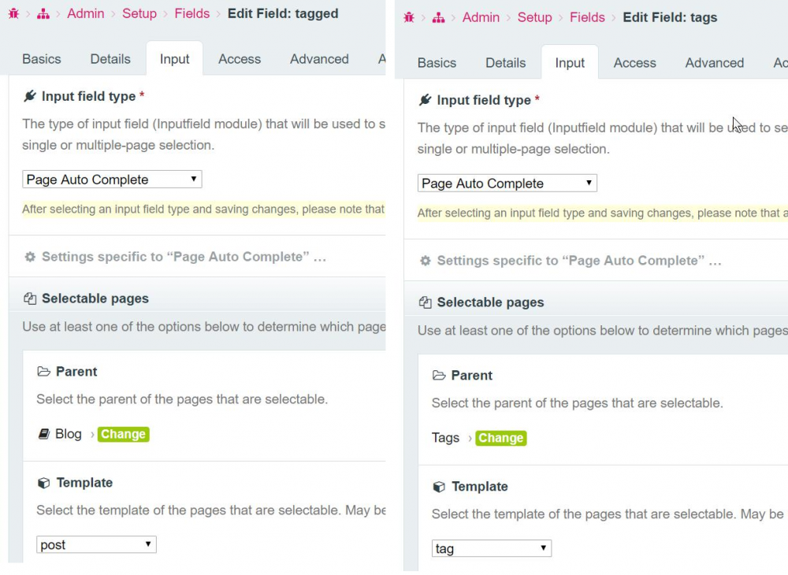Click the cube icon next to Template, right panel
788x575 pixels.
(x=439, y=487)
